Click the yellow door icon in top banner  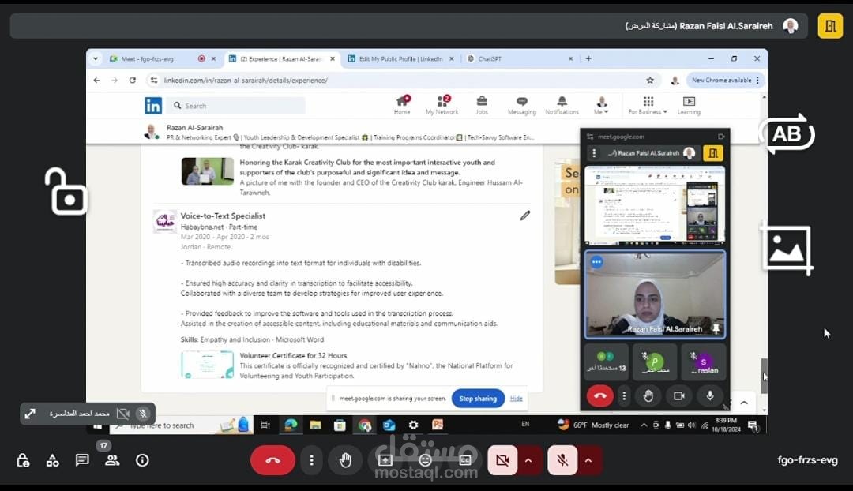[x=830, y=26]
